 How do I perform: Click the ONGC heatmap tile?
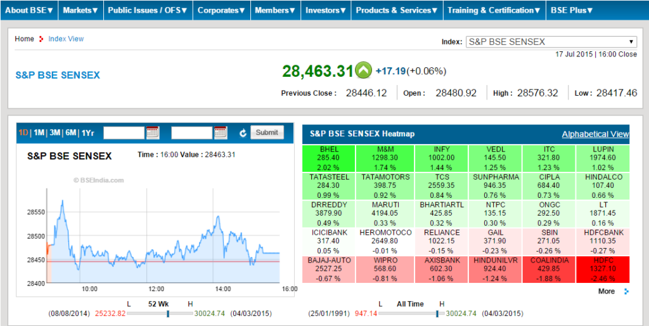coord(549,214)
